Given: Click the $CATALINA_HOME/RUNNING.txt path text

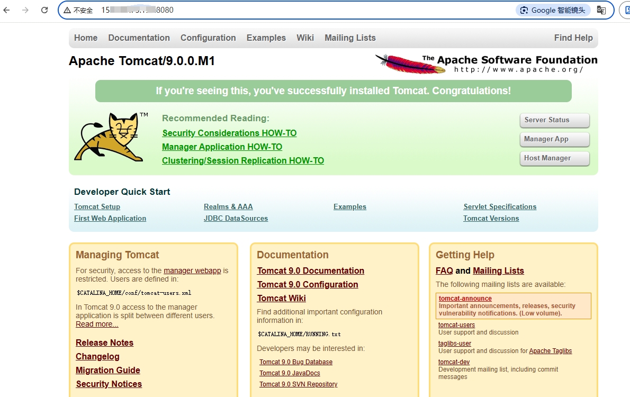Looking at the screenshot, I should pyautogui.click(x=299, y=335).
